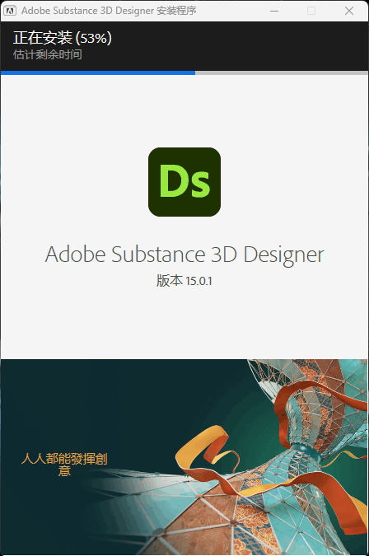The width and height of the screenshot is (369, 556).
Task: Minimize the installer window
Action: pyautogui.click(x=274, y=11)
